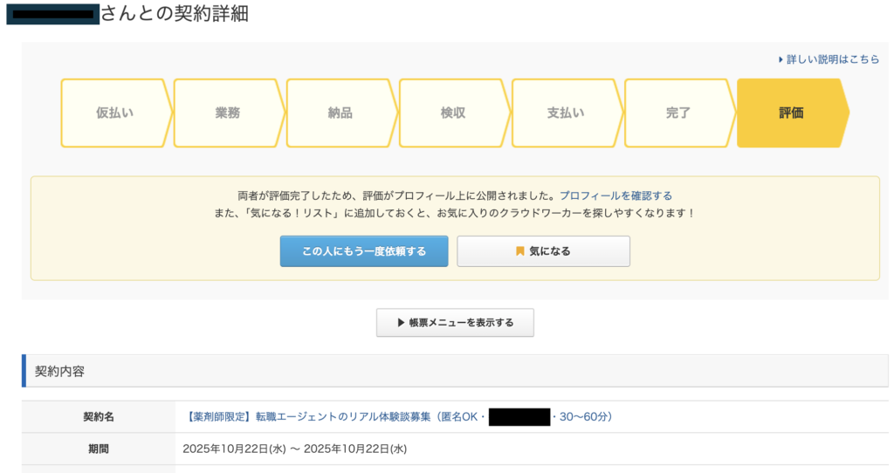894x473 pixels.
Task: Click the arrow icon beside 詳しい説明はこちら
Action: pos(781,59)
